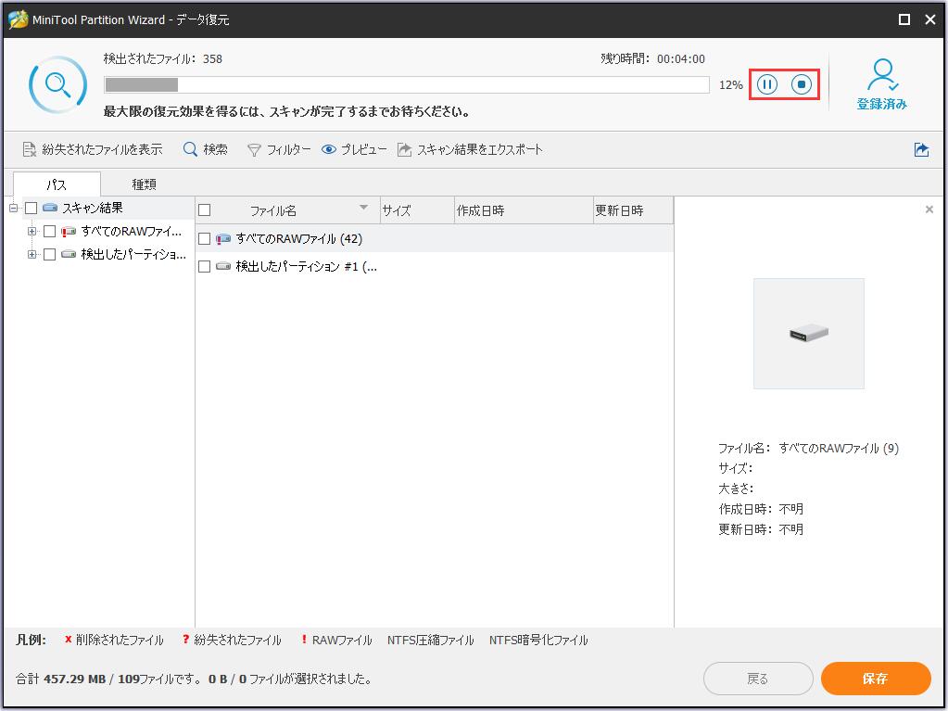Tick the すべてのRAWファイル (42) row checkbox
Image resolution: width=948 pixels, height=711 pixels.
click(205, 239)
